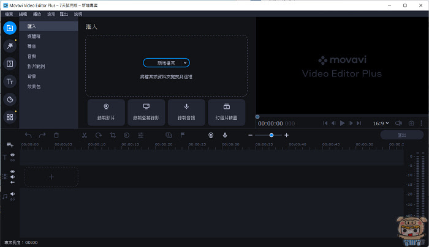Click the Transition wizard icon
Image resolution: width=429 pixels, height=247 pixels.
tap(169, 135)
